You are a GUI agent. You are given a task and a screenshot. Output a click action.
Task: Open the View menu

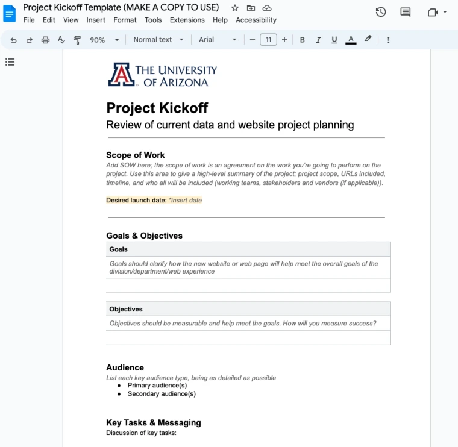(71, 20)
